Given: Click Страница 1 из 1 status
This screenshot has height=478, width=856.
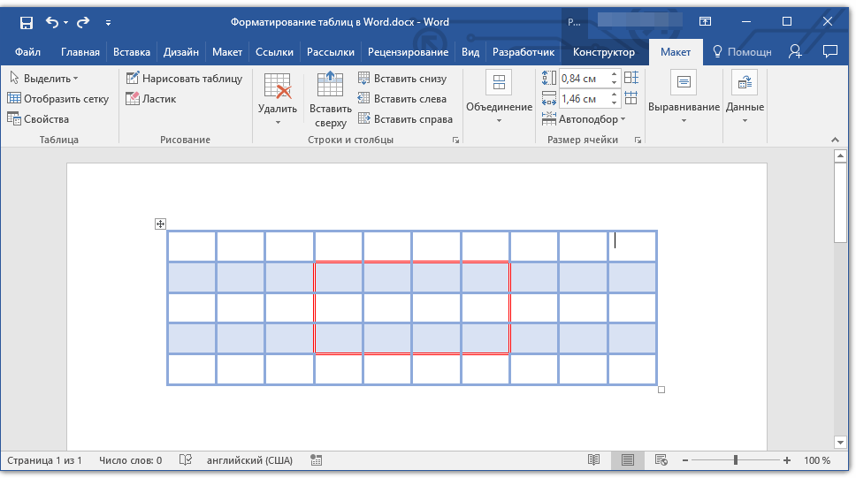Looking at the screenshot, I should click(44, 460).
